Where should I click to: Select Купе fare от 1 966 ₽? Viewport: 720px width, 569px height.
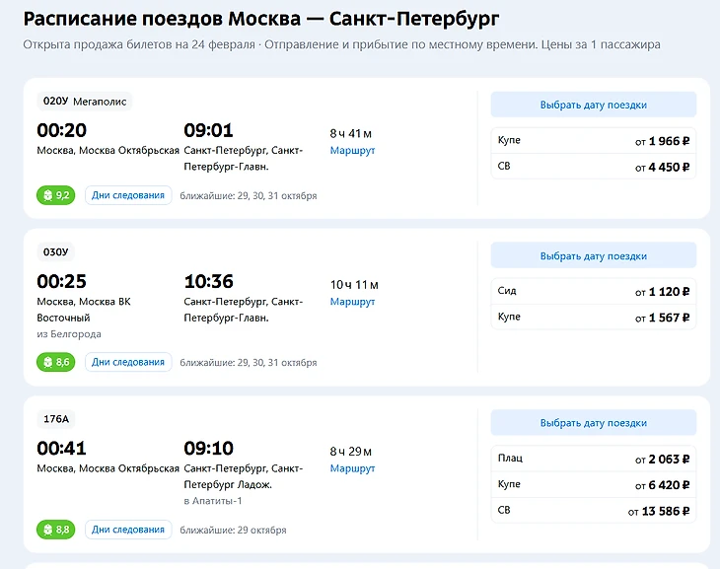coord(594,141)
